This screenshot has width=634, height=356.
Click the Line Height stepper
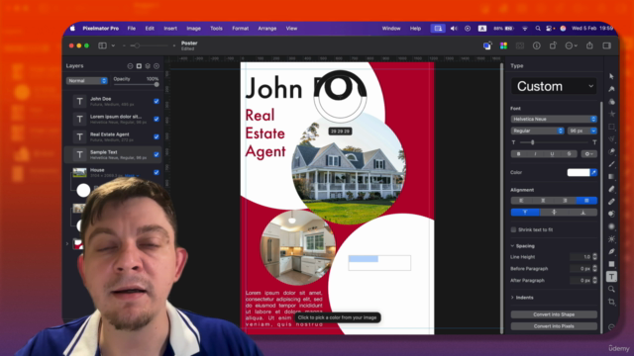coord(594,257)
